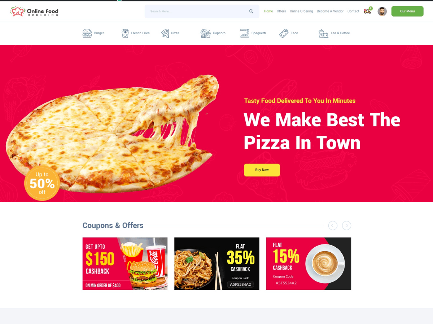Click the Burger category icon

click(x=87, y=33)
